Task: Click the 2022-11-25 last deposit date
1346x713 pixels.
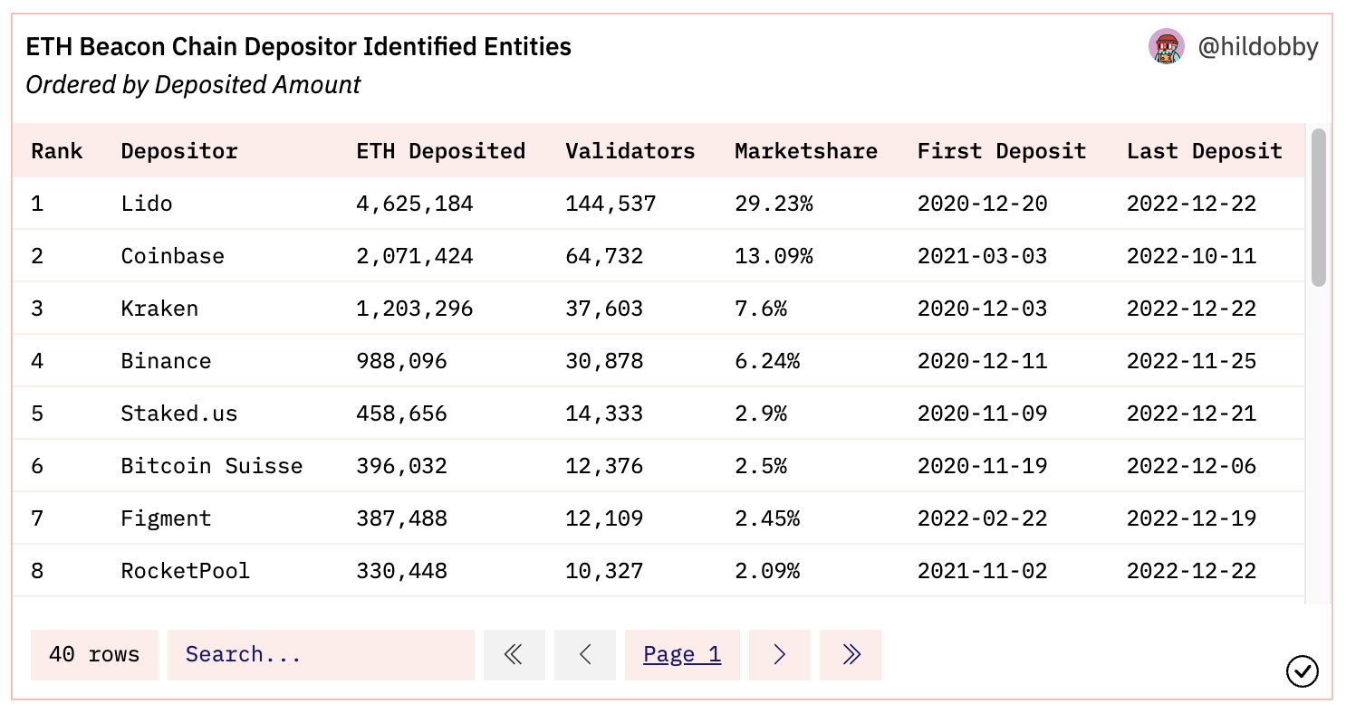Action: [x=1192, y=361]
